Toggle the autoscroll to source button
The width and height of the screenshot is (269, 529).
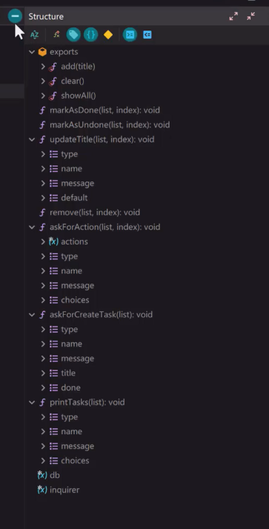(130, 35)
